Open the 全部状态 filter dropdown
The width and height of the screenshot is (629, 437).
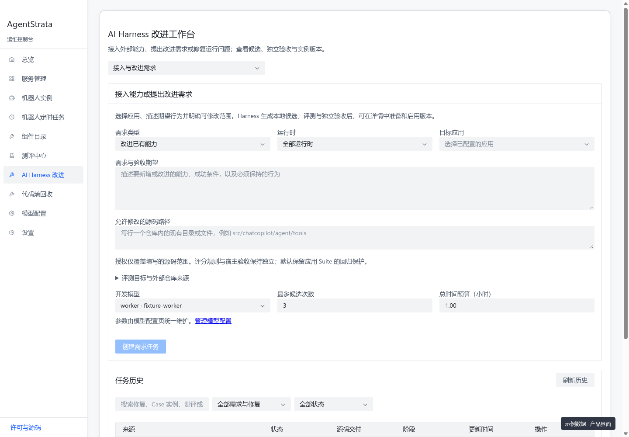334,404
